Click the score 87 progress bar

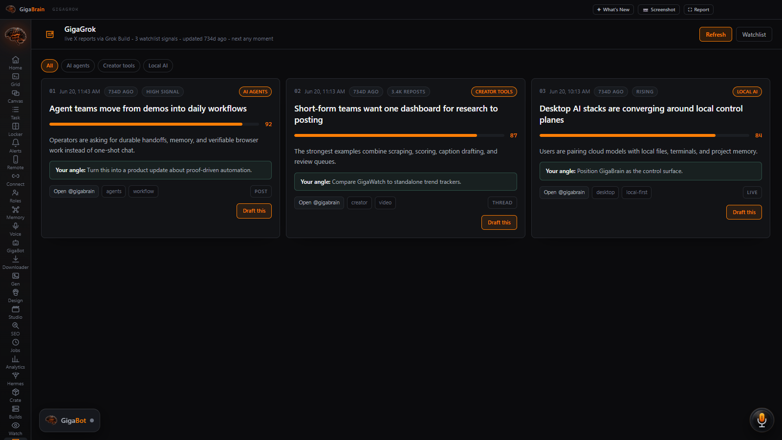[399, 135]
